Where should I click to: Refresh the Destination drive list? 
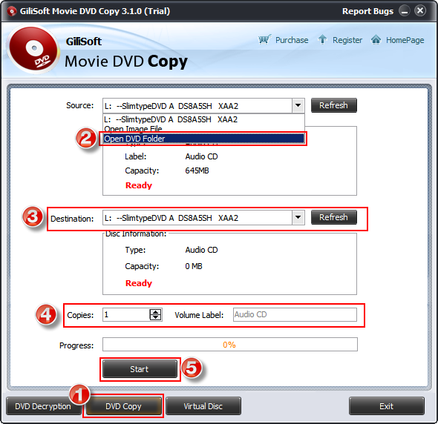(334, 217)
